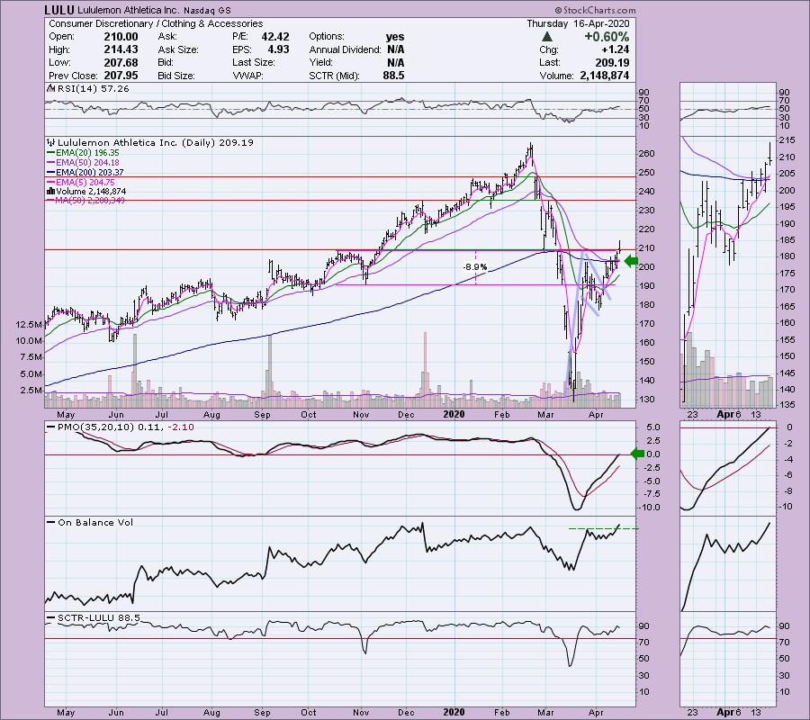Click the green up-triangle change indicator
The image size is (810, 720).
click(547, 37)
